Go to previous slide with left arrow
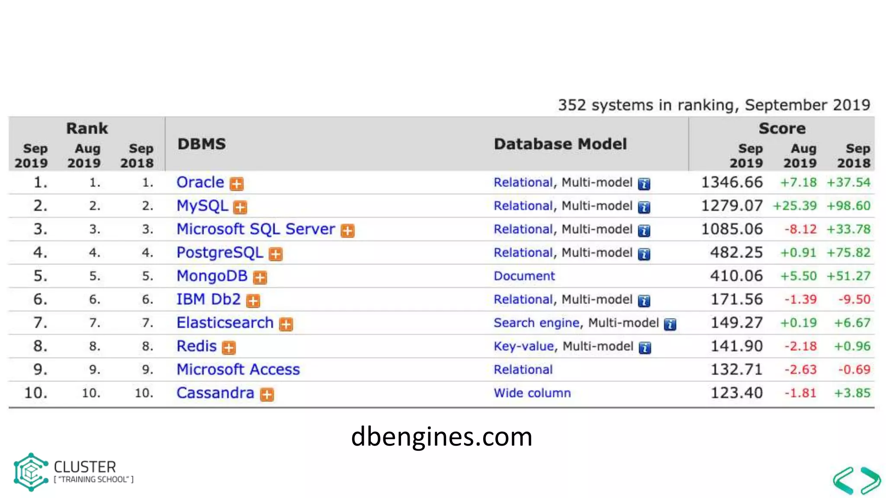 (x=844, y=480)
